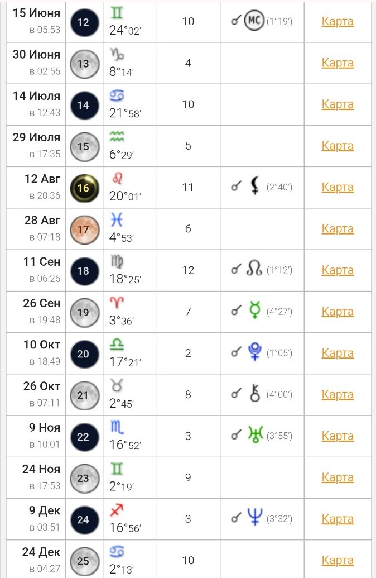Open the Карта link for 12 Авг

[338, 188]
